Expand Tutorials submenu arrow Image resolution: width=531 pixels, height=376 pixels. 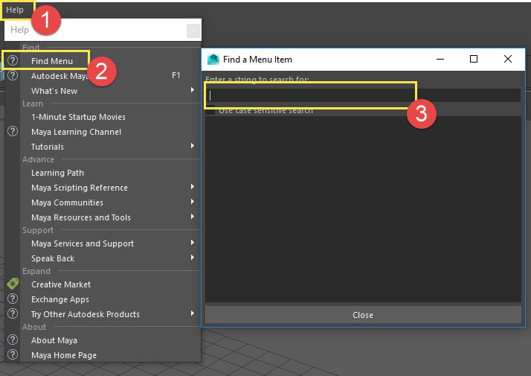pyautogui.click(x=193, y=146)
